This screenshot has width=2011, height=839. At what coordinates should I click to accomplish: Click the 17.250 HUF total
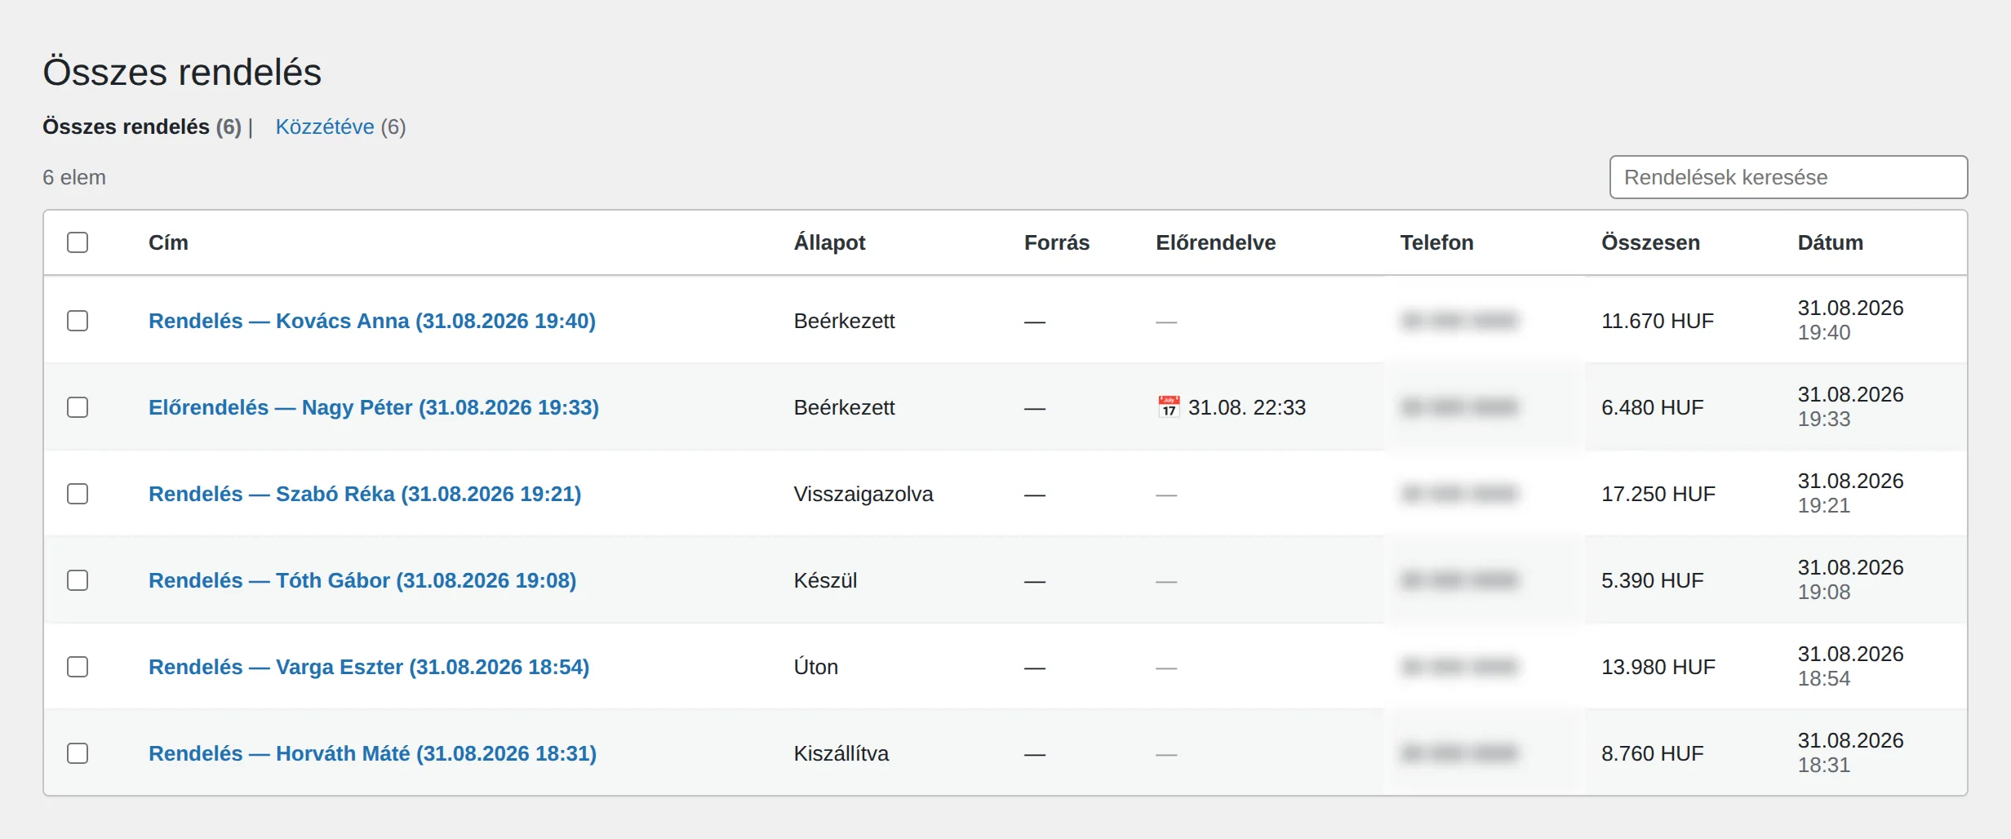[1658, 494]
